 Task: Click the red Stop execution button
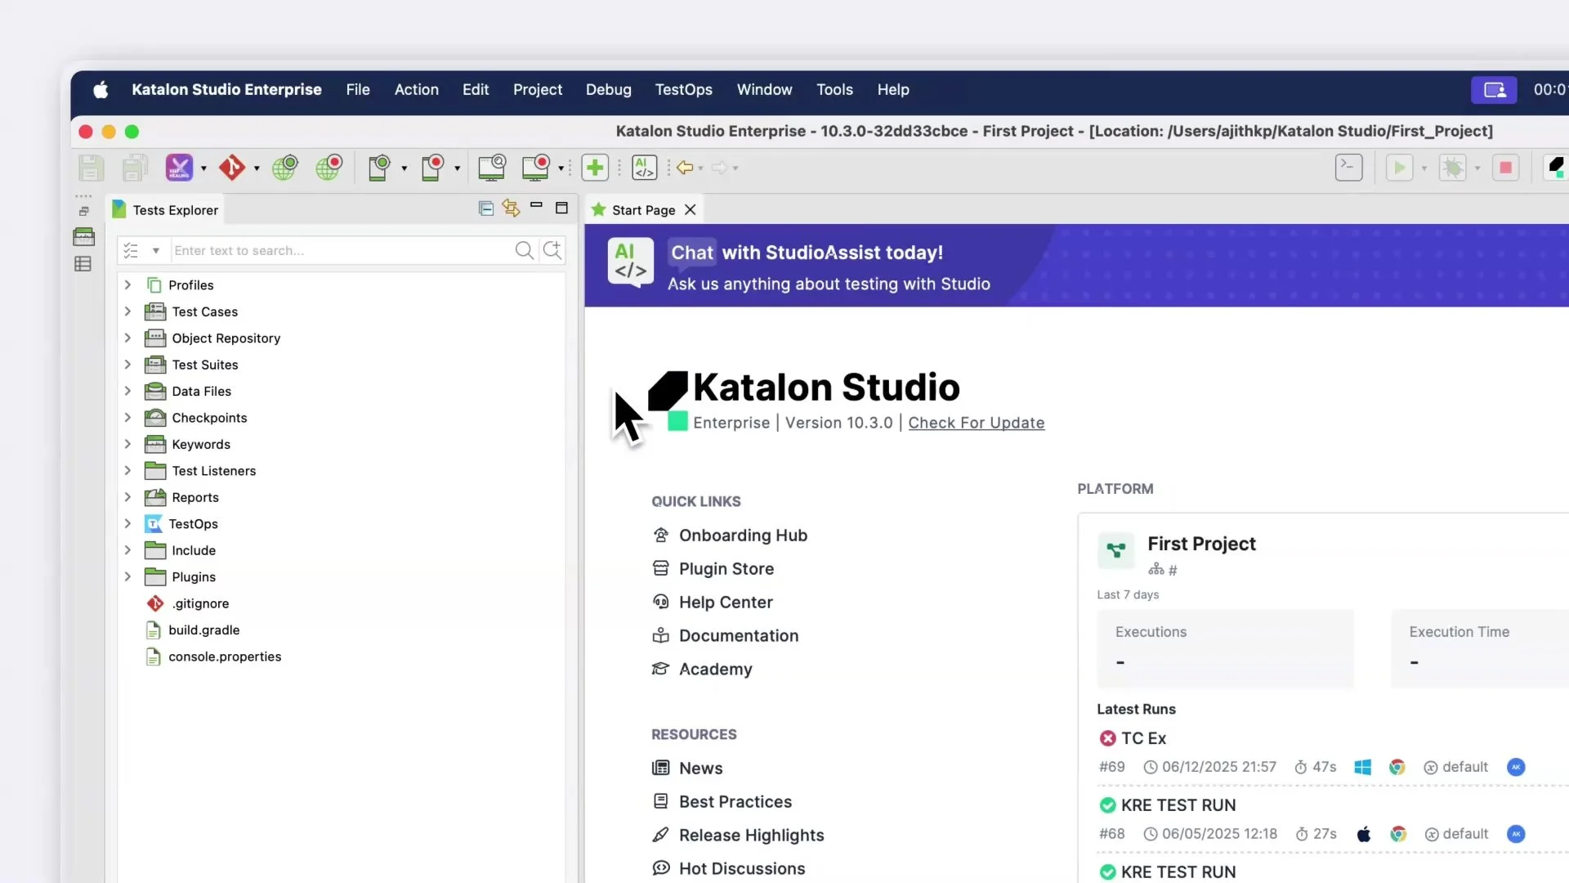coord(1506,168)
